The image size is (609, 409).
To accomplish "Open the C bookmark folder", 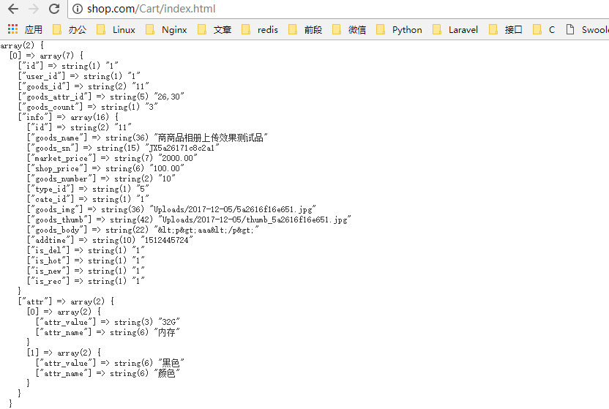I will click(544, 30).
